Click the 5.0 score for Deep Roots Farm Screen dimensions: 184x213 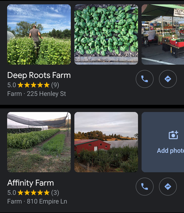11,85
